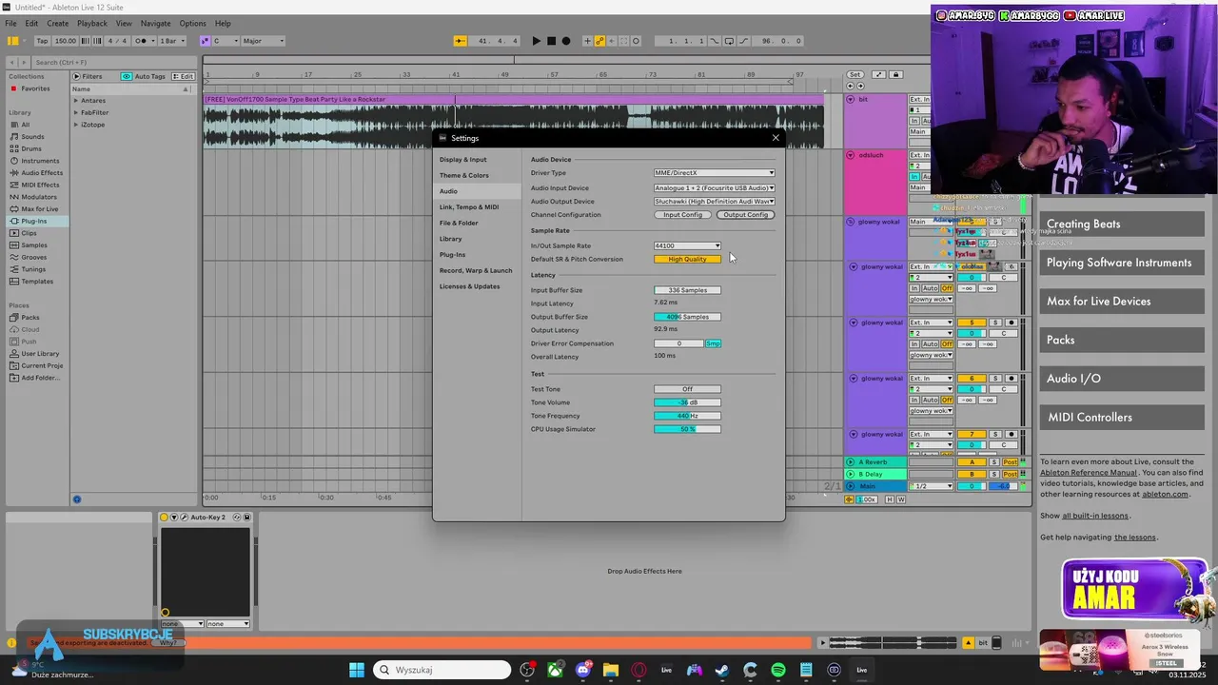Close the Settings dialog
The height and width of the screenshot is (685, 1218).
[x=776, y=138]
